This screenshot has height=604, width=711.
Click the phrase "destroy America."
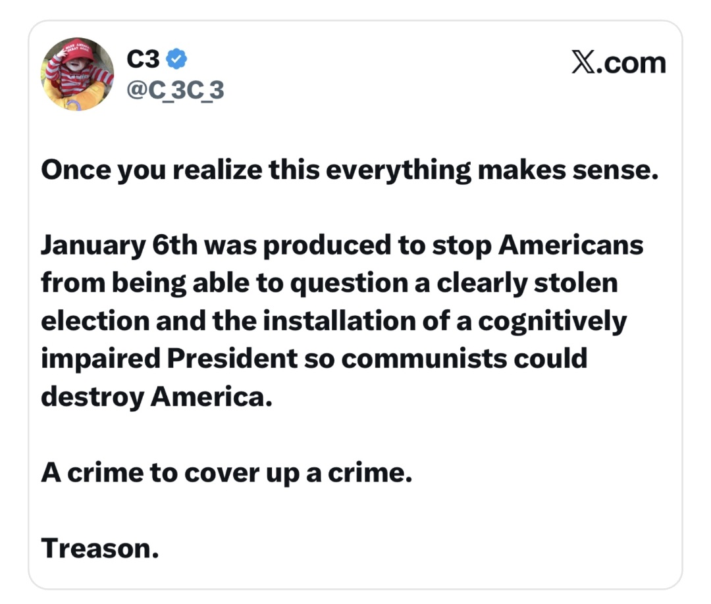tap(156, 397)
